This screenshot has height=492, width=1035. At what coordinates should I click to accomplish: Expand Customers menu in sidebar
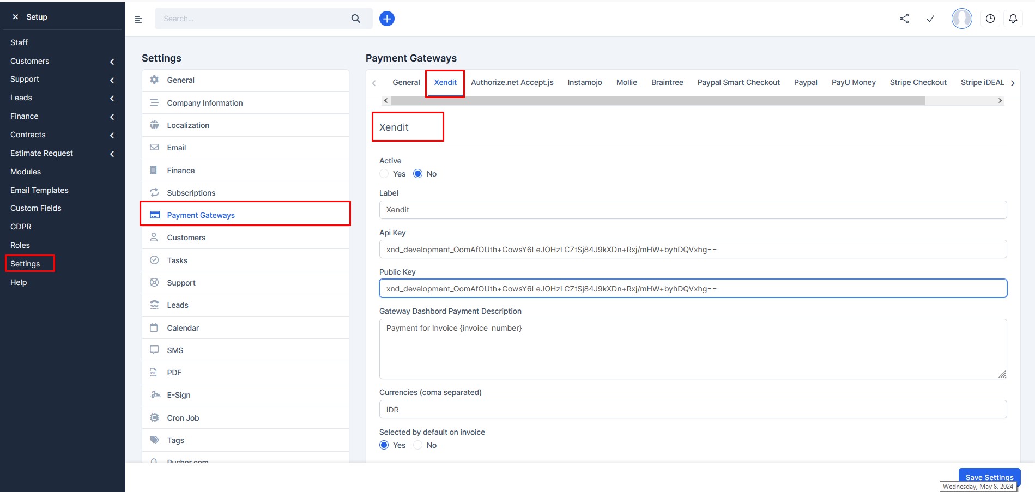point(112,62)
